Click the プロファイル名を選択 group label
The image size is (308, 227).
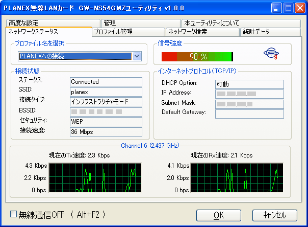(40, 43)
